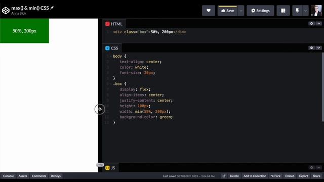324x182 pixels.
Task: Open the Embed options
Action: click(290, 176)
